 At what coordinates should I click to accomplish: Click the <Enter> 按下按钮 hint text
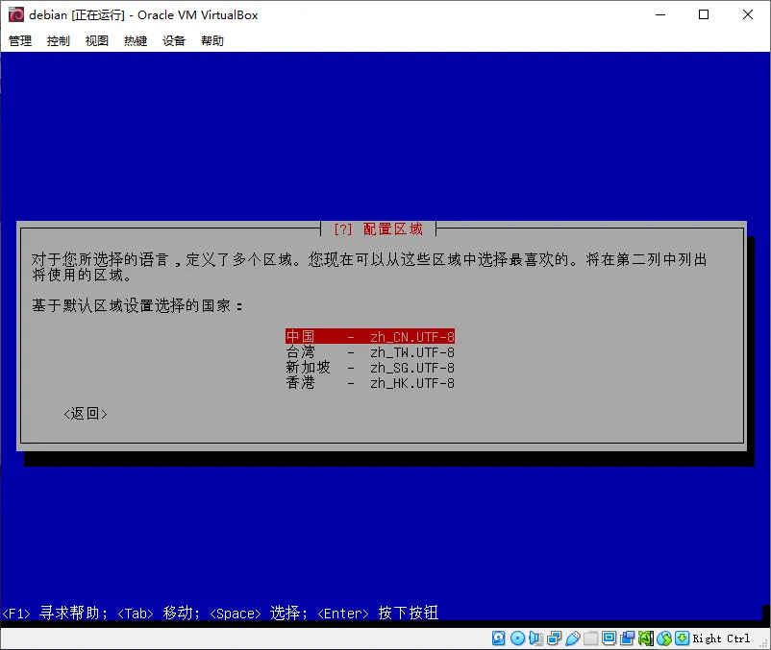click(x=378, y=613)
